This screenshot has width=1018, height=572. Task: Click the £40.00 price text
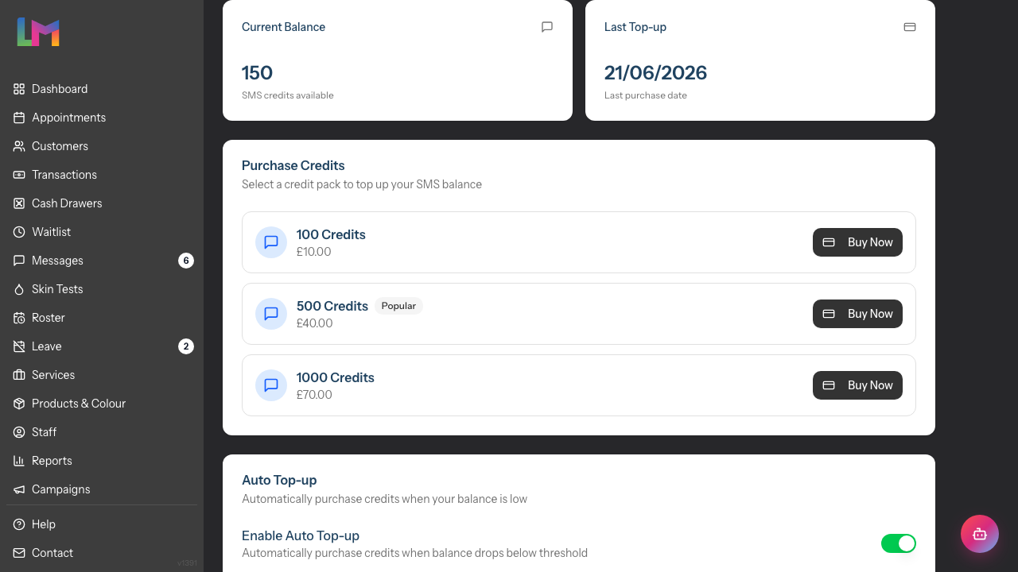(x=314, y=323)
